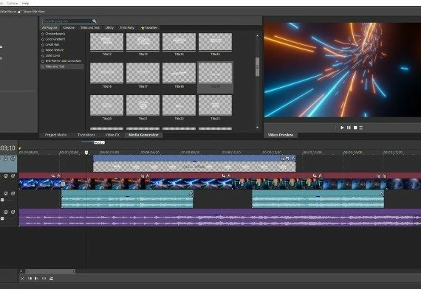Solo the title text track
Image resolution: width=421 pixels, height=289 pixels.
(x=13, y=159)
